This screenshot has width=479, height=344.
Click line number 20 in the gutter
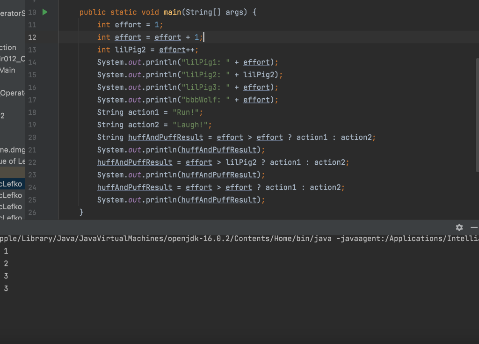32,137
